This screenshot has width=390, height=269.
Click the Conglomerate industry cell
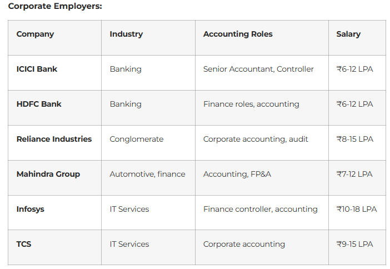click(137, 139)
